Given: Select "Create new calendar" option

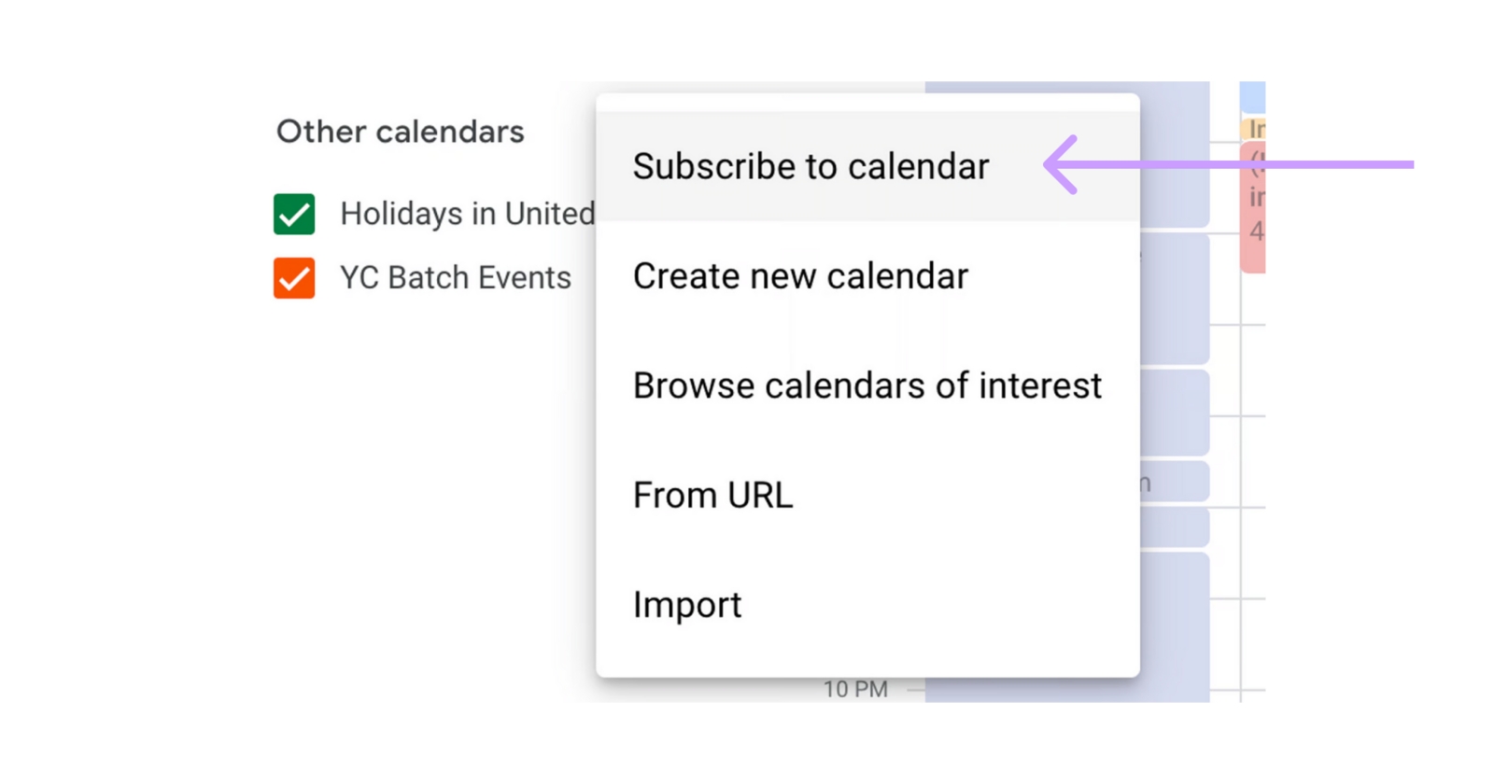Looking at the screenshot, I should [800, 276].
